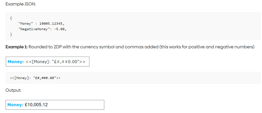Click the "Money" key in JSON block
The image size is (262, 113).
point(26,24)
